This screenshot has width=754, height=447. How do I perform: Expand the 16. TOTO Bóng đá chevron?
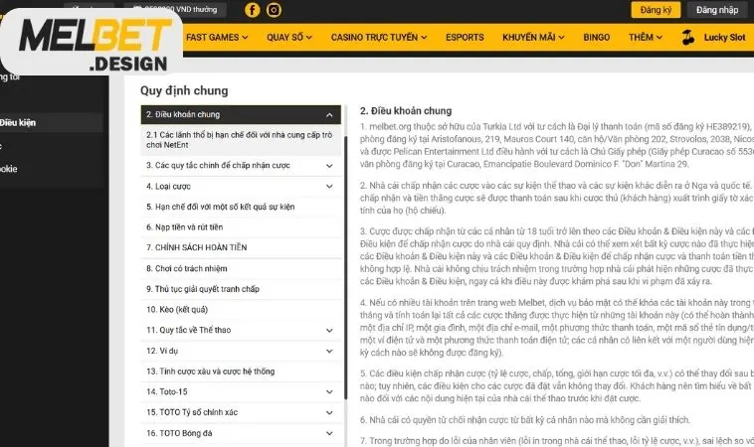tap(329, 433)
